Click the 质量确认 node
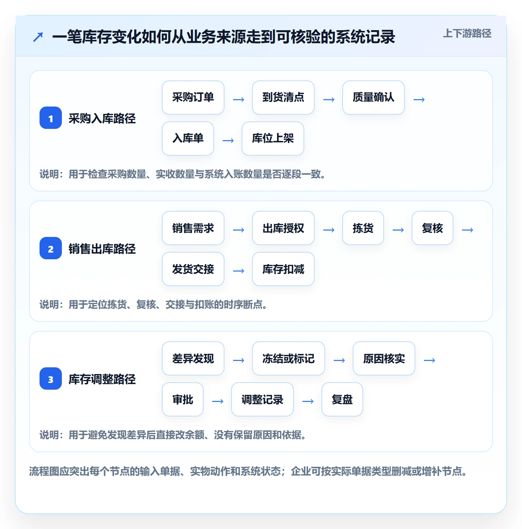The image size is (522, 529). 374,98
